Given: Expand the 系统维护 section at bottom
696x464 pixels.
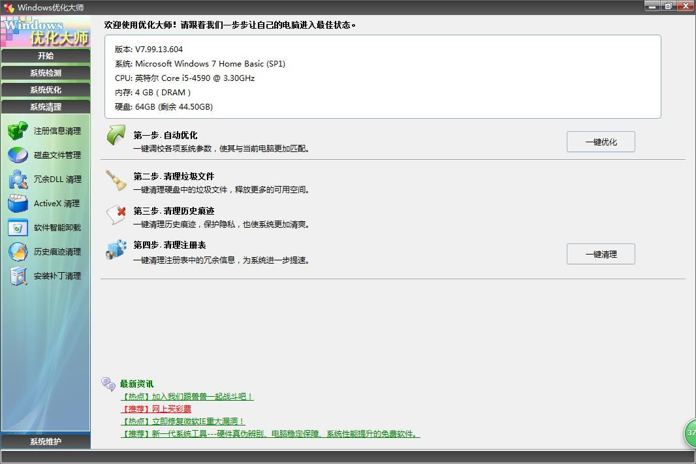Looking at the screenshot, I should (46, 441).
